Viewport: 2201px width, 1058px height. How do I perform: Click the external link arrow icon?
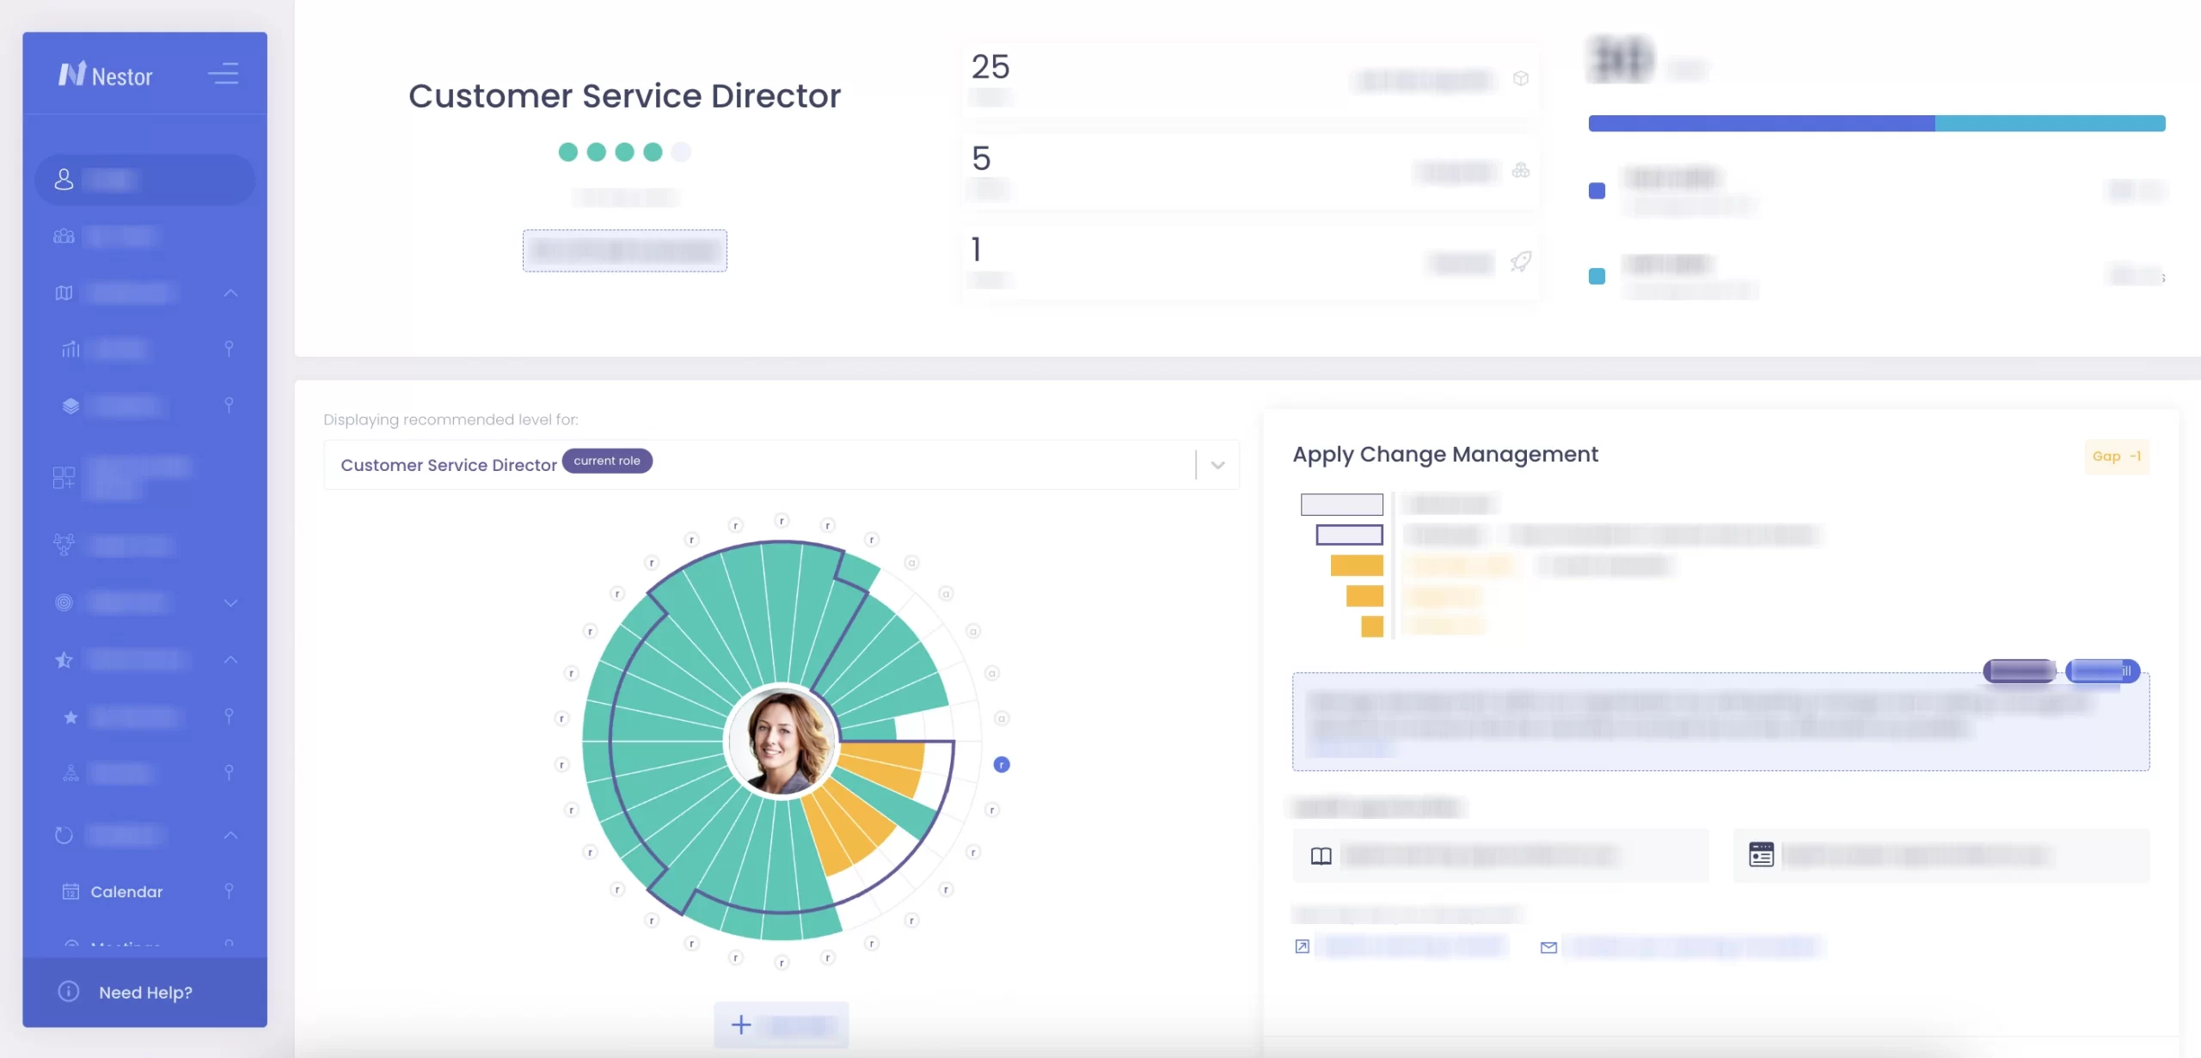pyautogui.click(x=1303, y=946)
